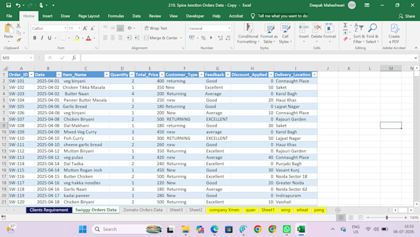Delete cells using the Delete icon

pos(317,33)
